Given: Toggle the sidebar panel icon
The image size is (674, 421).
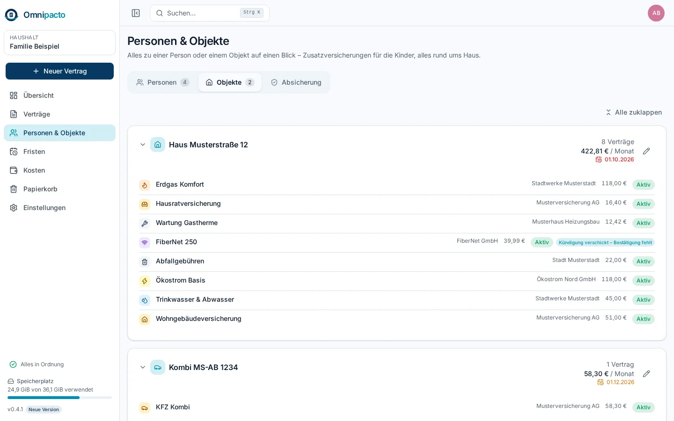Looking at the screenshot, I should coord(136,13).
